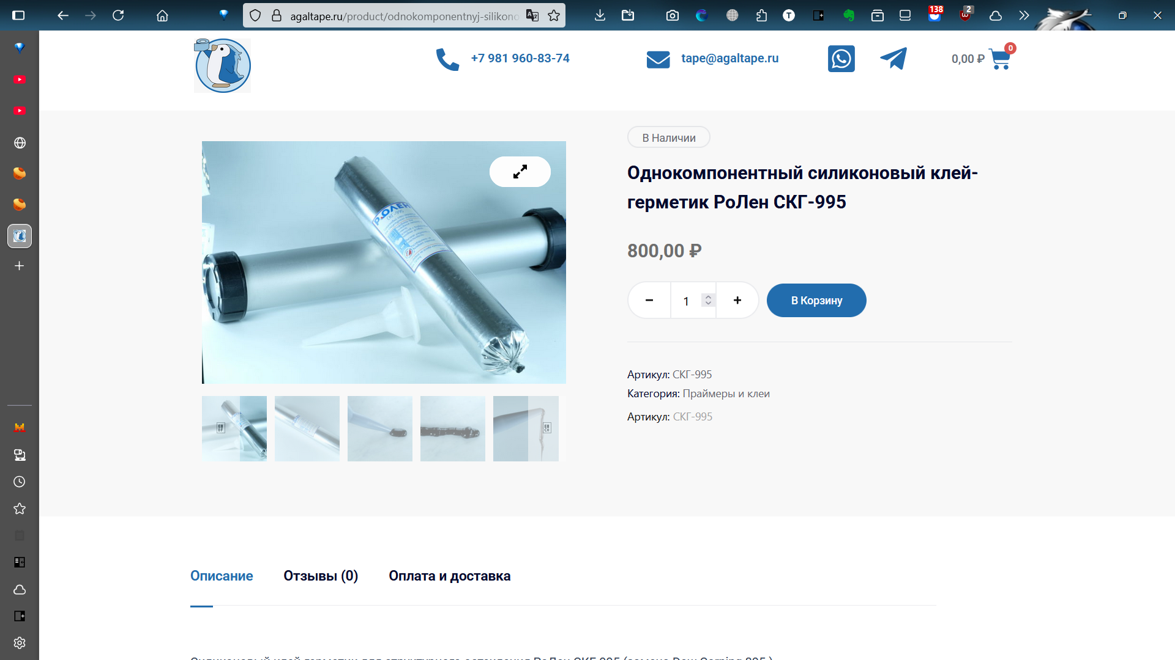This screenshot has width=1175, height=660.
Task: Select the black sealant bead thumbnail
Action: pos(452,428)
